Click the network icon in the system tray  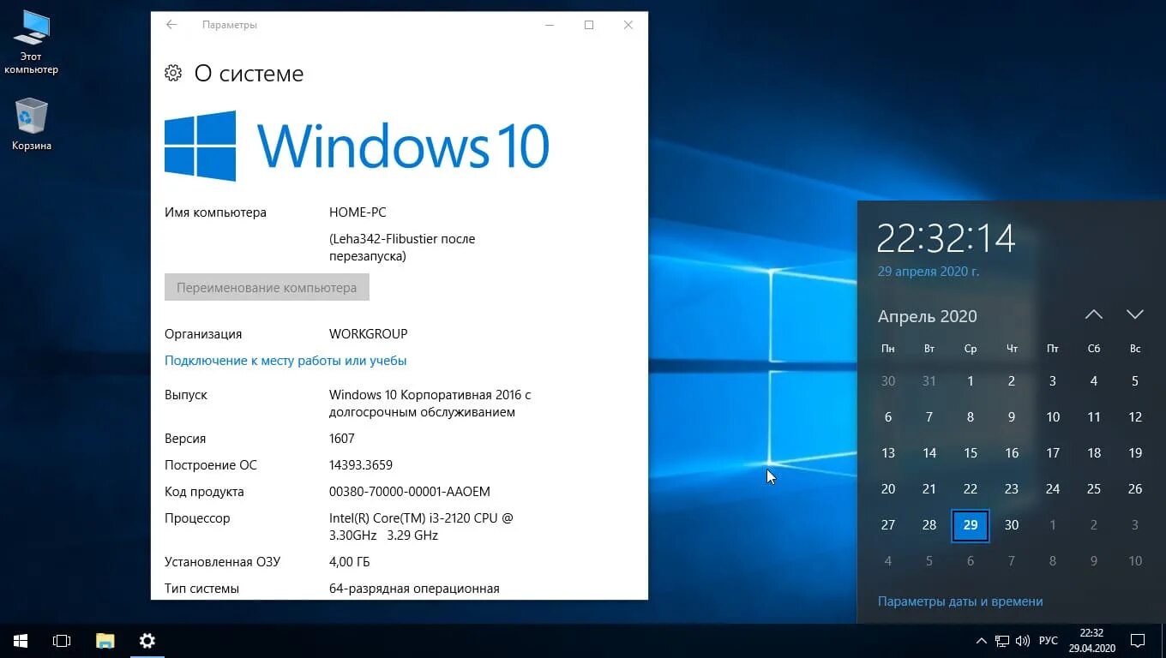pos(1001,640)
